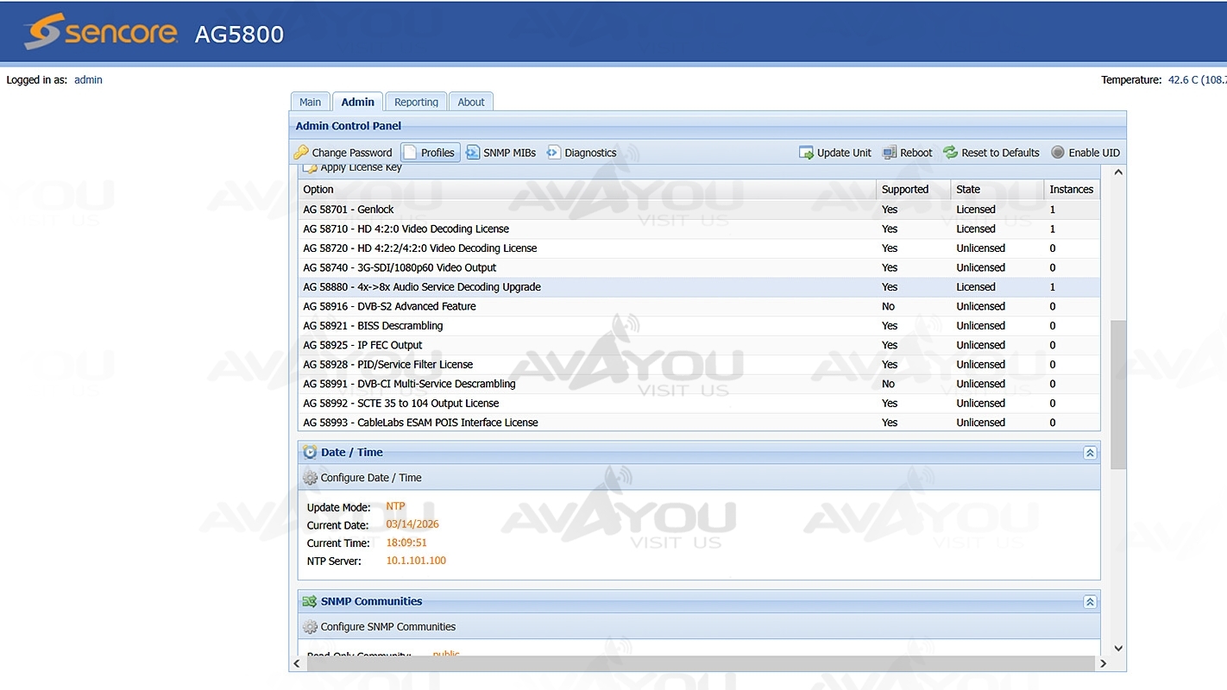Click the Change Password key icon
The image size is (1227, 690).
(x=301, y=153)
